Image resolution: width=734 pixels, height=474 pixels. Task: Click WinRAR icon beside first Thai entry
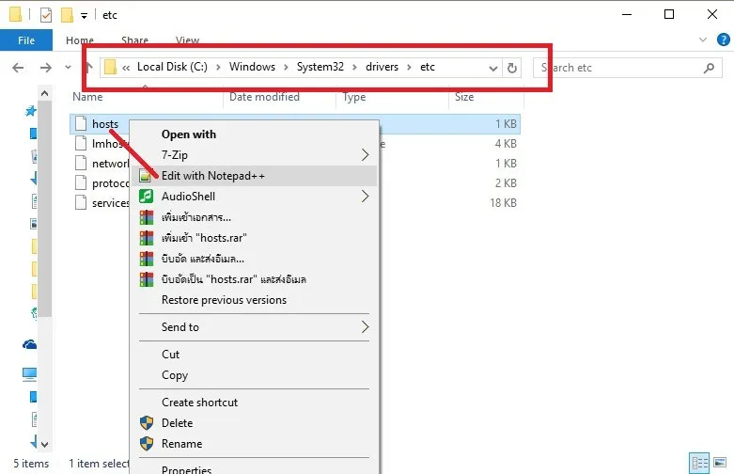coord(147,217)
